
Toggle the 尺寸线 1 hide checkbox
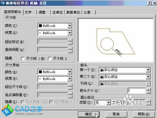coord(23,59)
